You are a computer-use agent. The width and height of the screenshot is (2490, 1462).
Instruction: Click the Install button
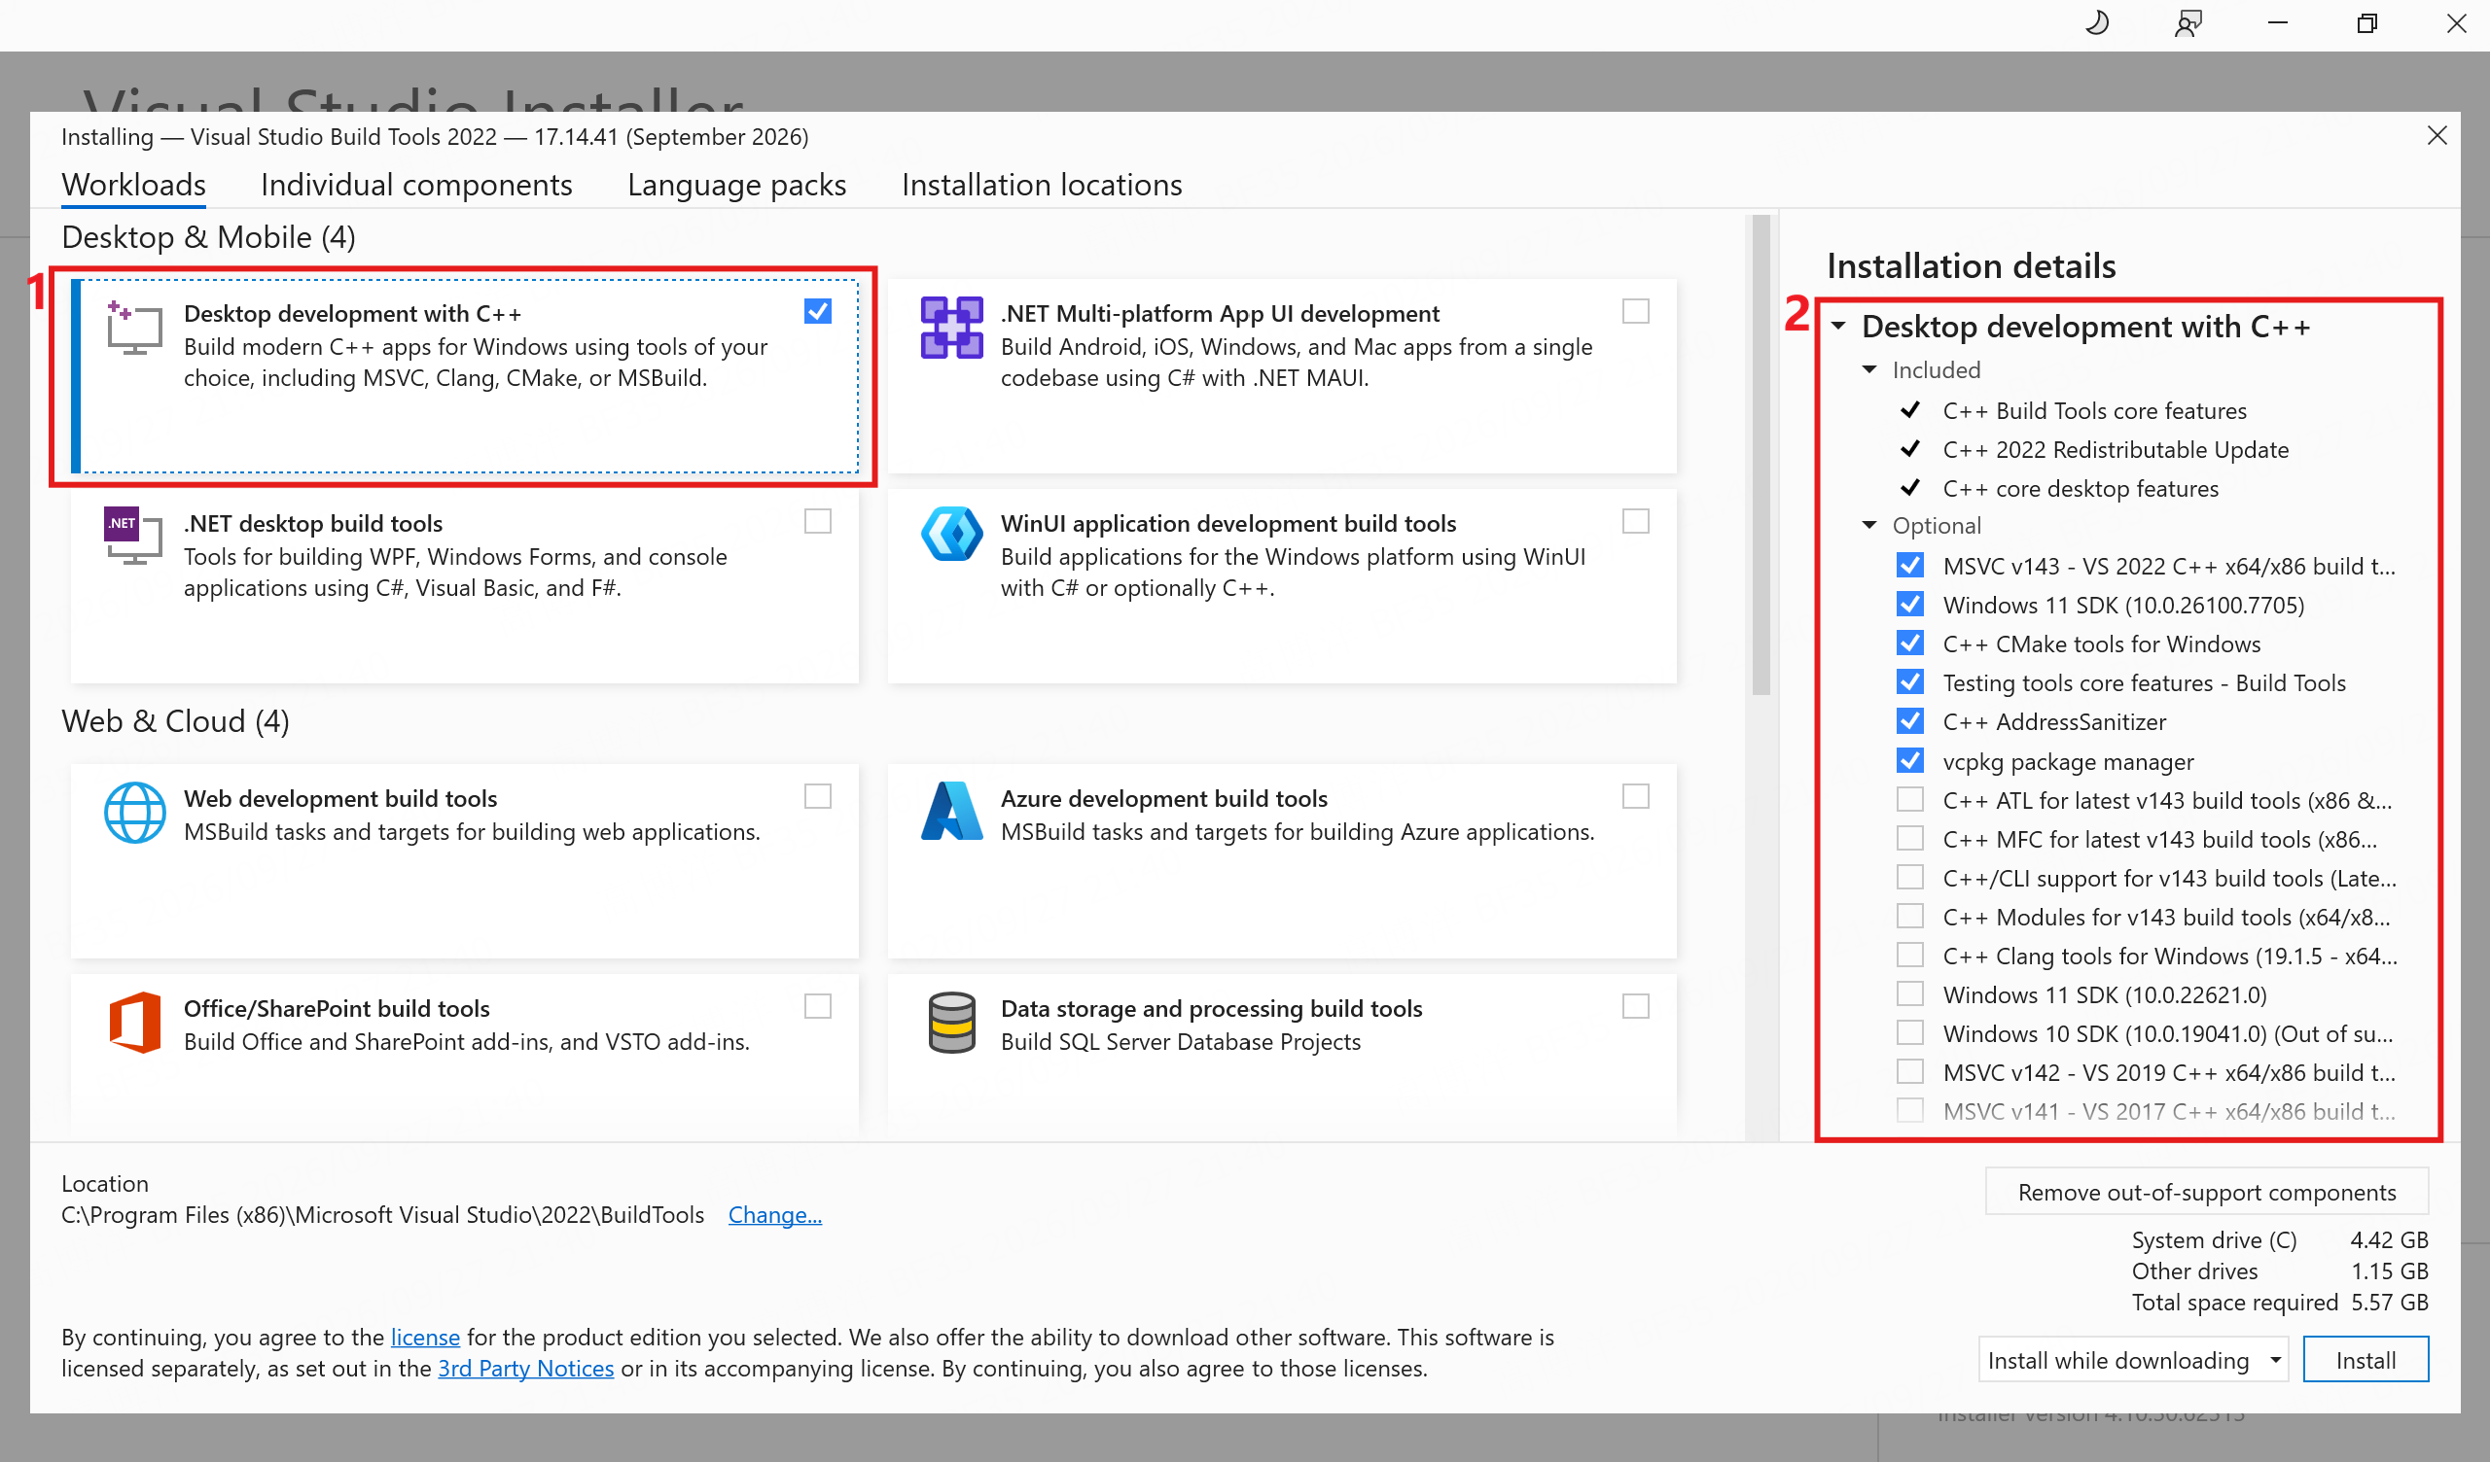[x=2365, y=1360]
